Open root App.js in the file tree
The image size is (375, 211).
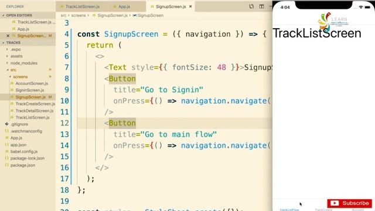point(16,138)
